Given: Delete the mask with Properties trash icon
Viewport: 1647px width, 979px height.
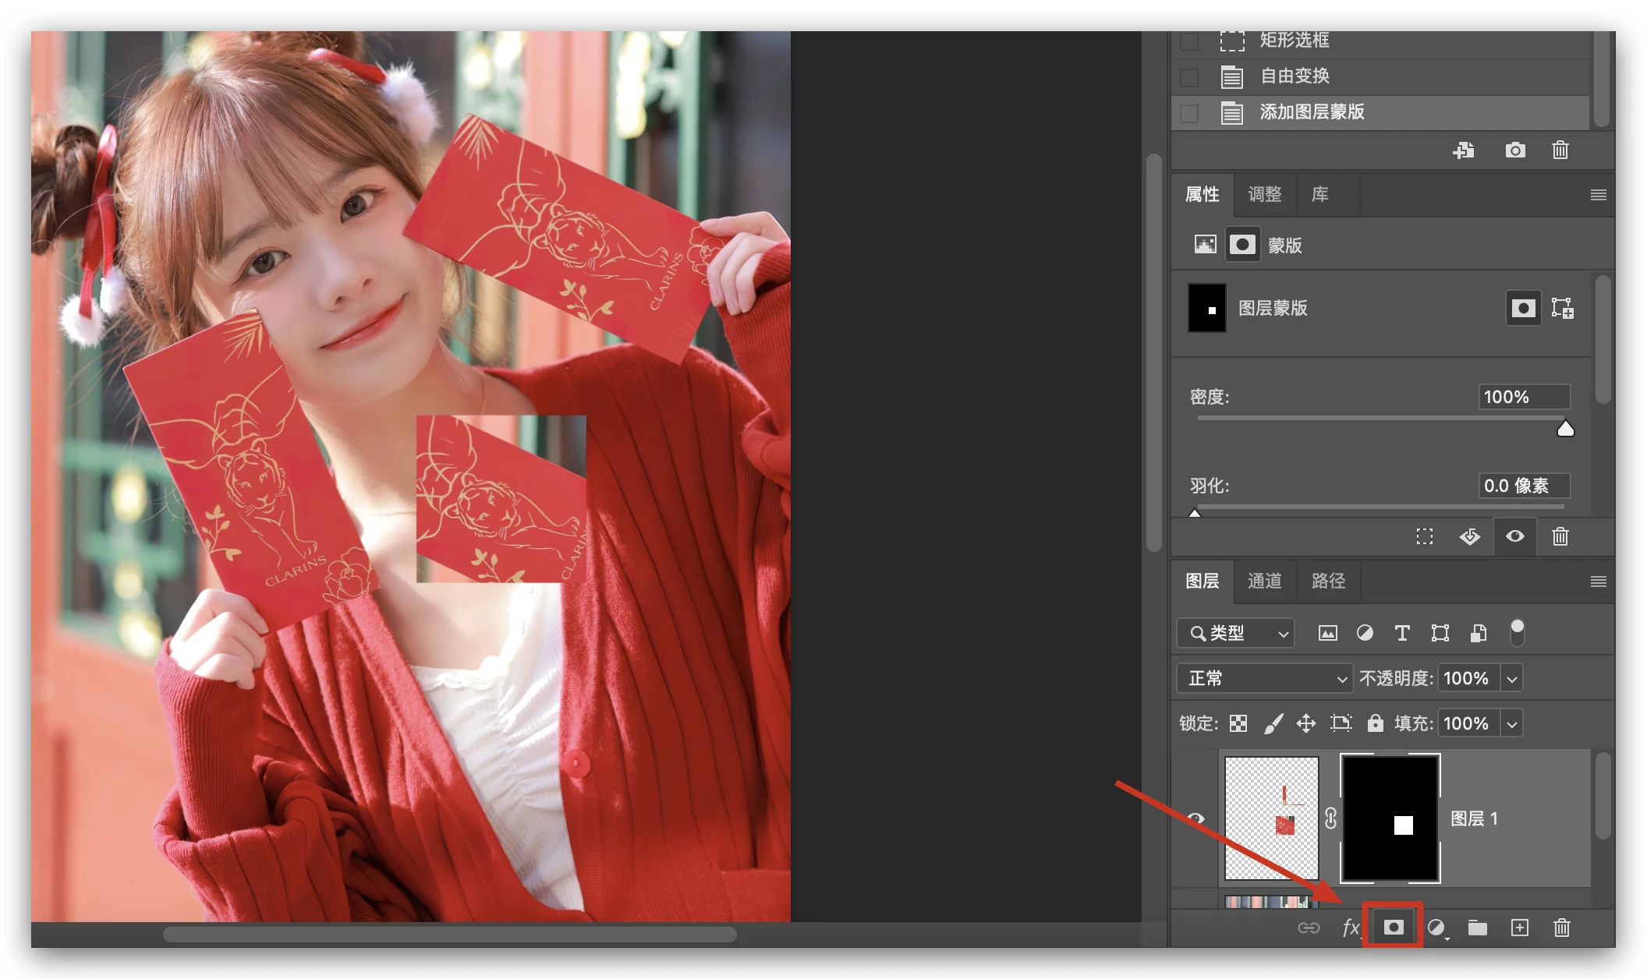Looking at the screenshot, I should point(1560,536).
